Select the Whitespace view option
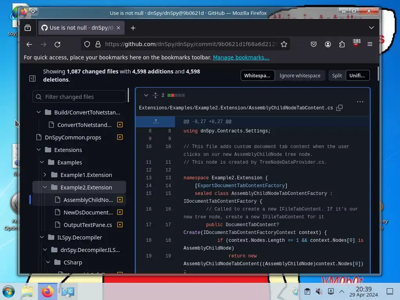The height and width of the screenshot is (300, 400). [257, 75]
